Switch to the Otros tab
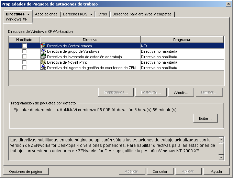 (x=102, y=14)
